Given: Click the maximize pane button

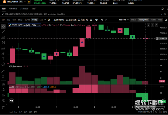Looking at the screenshot, I should click(156, 25).
